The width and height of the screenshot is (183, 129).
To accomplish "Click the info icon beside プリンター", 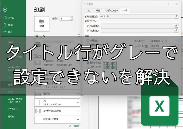I will pyautogui.click(x=79, y=35).
